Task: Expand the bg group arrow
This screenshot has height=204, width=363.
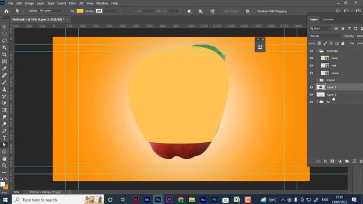Action: 317,102
